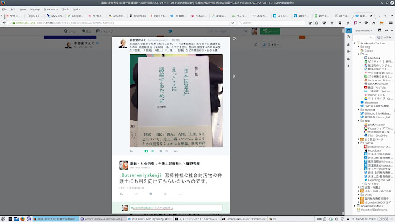Bookmark this page with the star icon
The image size is (395, 222).
point(310,23)
